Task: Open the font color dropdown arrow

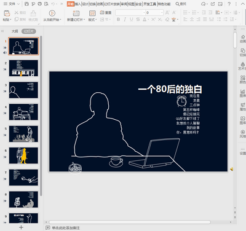Action: click(x=148, y=20)
